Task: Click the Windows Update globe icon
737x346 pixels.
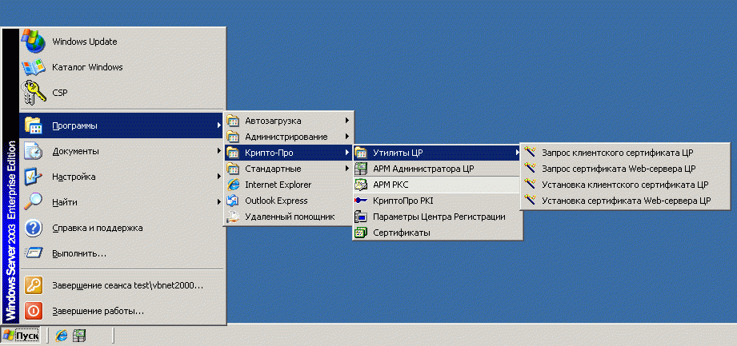Action: click(34, 42)
